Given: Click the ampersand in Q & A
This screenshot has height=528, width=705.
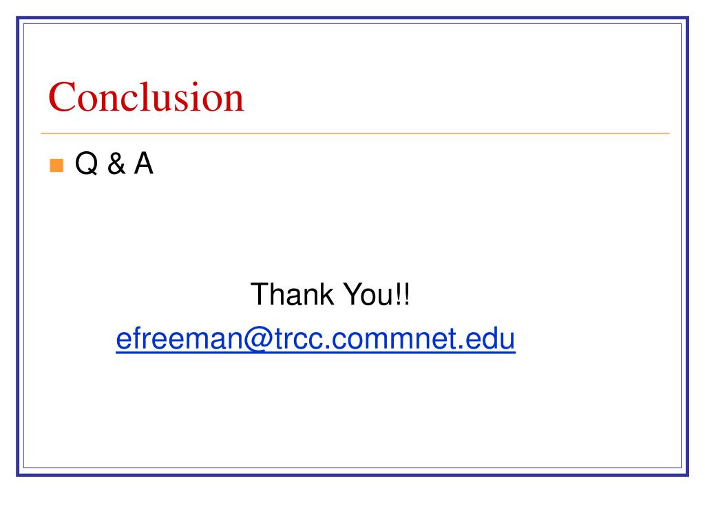Looking at the screenshot, I should click(x=116, y=164).
